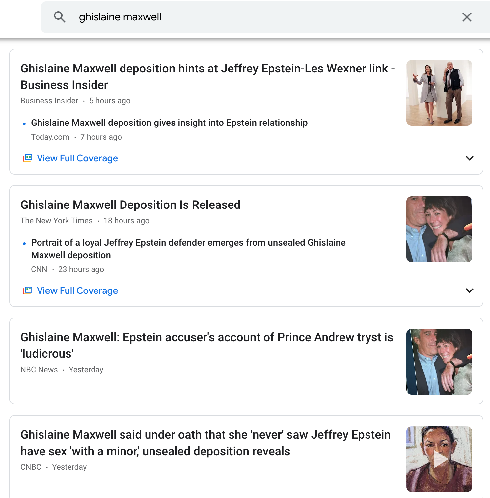Open New York Times article thumbnail

point(439,229)
